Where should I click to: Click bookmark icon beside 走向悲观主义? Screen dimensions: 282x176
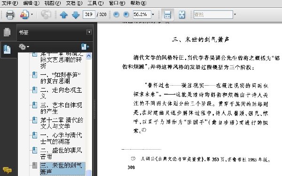(x=34, y=90)
